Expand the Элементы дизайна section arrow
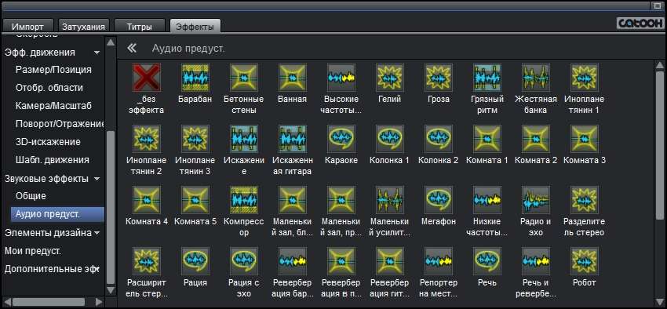 click(97, 233)
